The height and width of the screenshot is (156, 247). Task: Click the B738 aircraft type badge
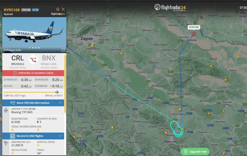pos(35,10)
